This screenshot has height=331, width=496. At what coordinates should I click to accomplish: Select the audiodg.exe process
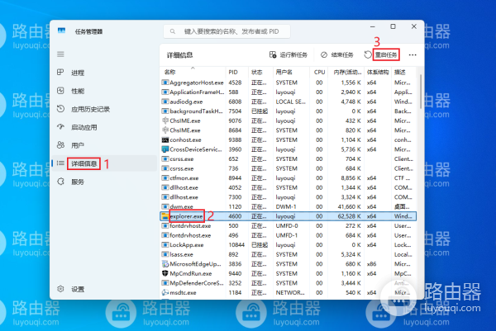coord(288,102)
